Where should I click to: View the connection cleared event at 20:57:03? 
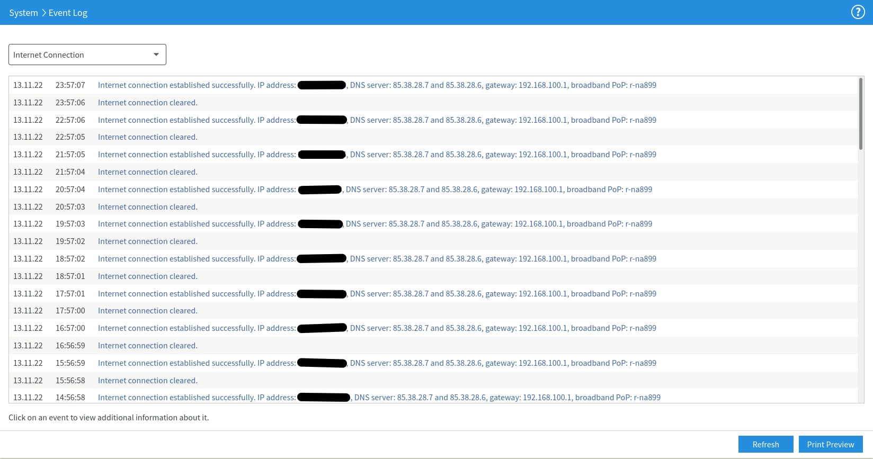click(433, 207)
